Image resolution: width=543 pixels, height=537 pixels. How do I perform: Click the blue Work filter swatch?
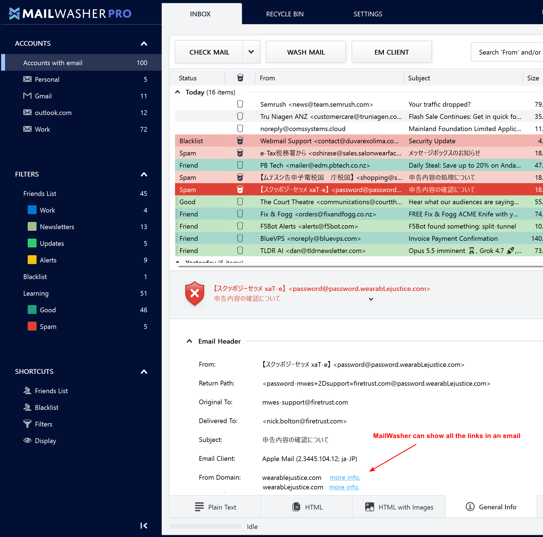pos(32,210)
